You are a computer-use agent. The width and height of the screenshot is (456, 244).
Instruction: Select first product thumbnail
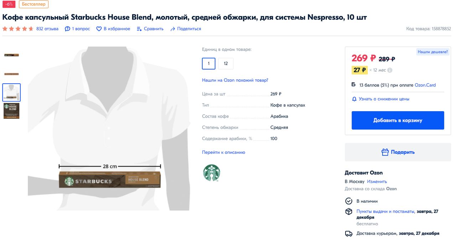11,55
